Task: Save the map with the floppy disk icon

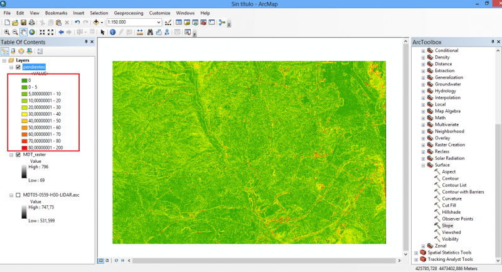Action: coord(23,23)
